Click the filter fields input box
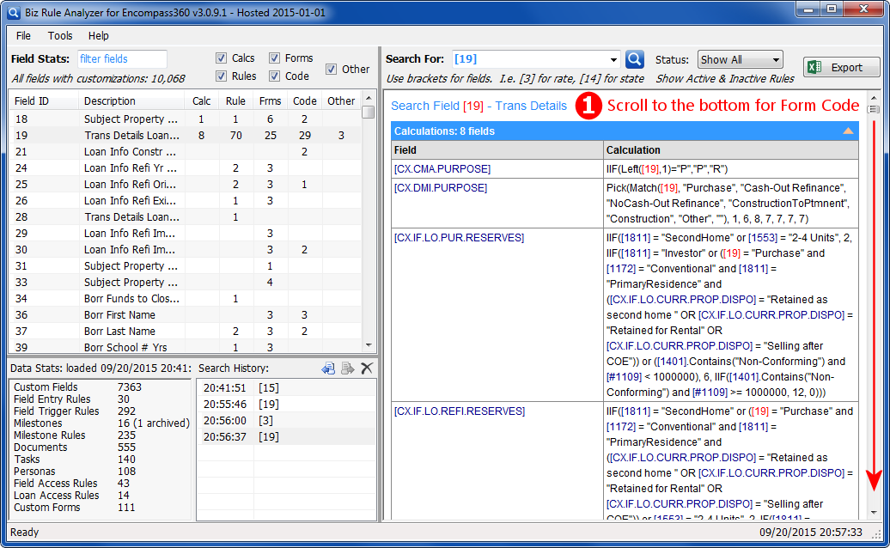 pyautogui.click(x=121, y=59)
